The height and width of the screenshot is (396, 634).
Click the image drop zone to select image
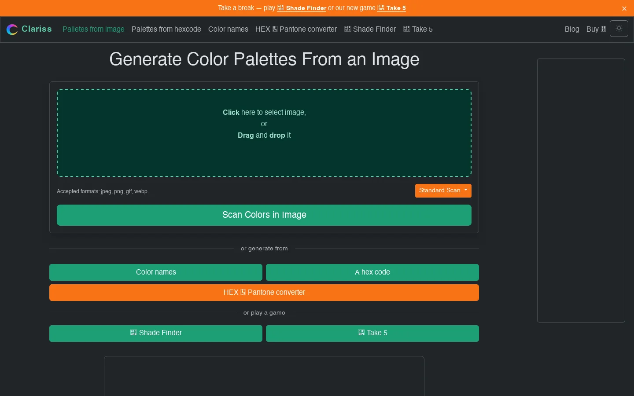coord(264,133)
